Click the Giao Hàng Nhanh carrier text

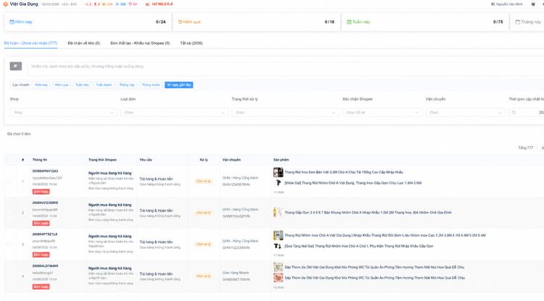(x=236, y=273)
